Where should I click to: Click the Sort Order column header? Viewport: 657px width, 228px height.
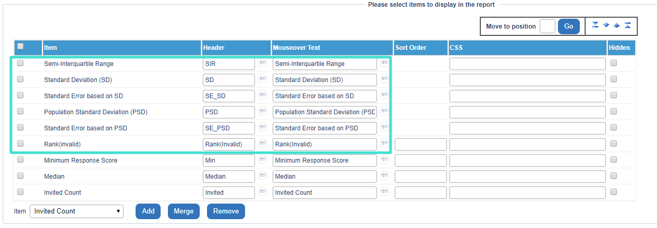click(x=411, y=47)
